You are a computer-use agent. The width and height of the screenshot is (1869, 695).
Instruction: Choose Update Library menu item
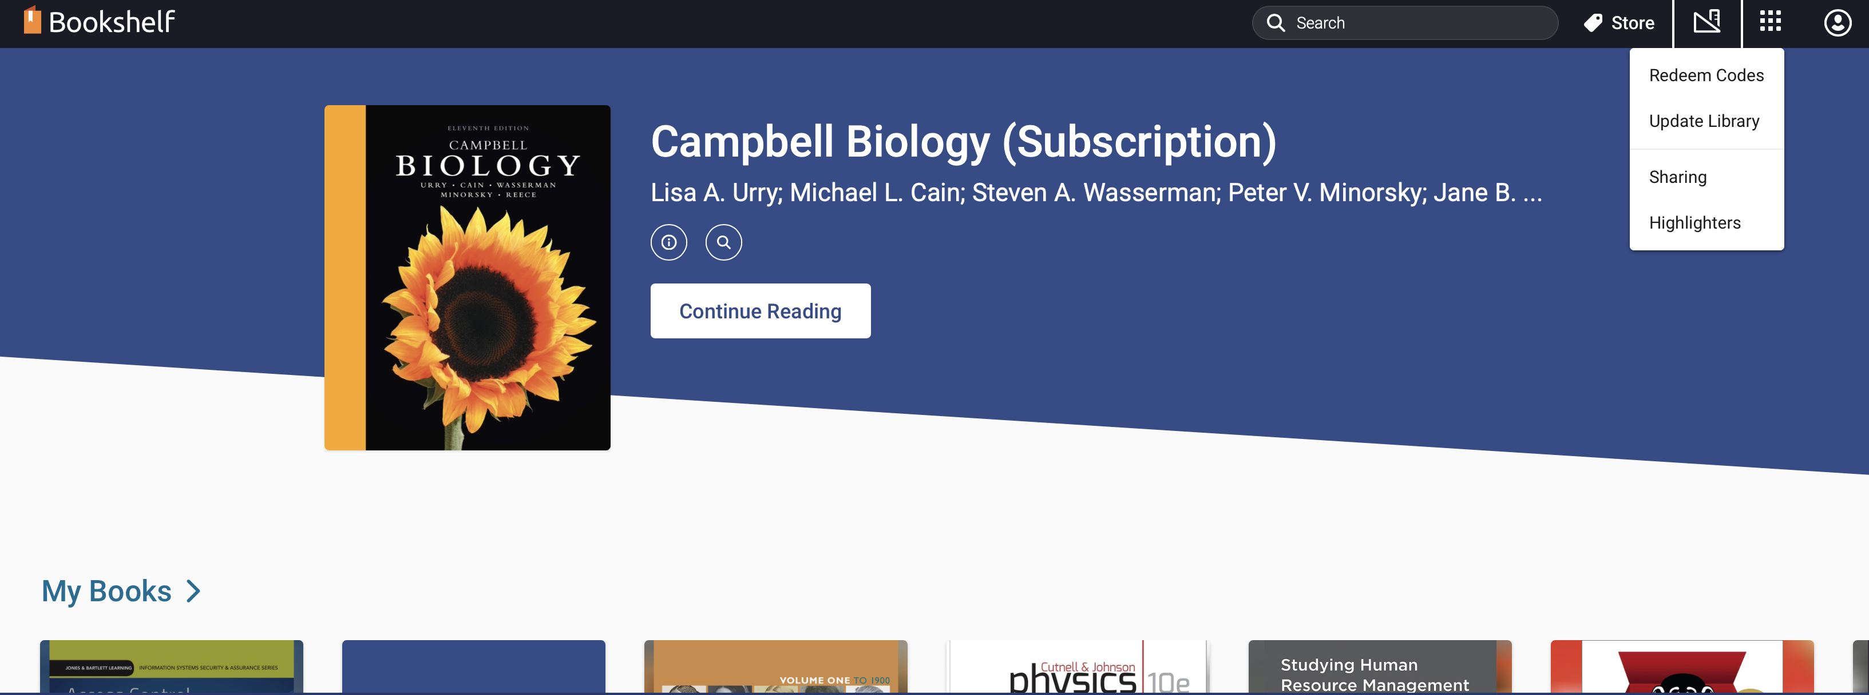1704,121
